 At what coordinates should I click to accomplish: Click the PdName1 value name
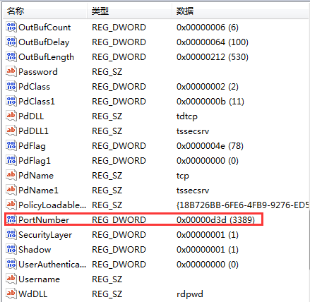[x=38, y=191]
